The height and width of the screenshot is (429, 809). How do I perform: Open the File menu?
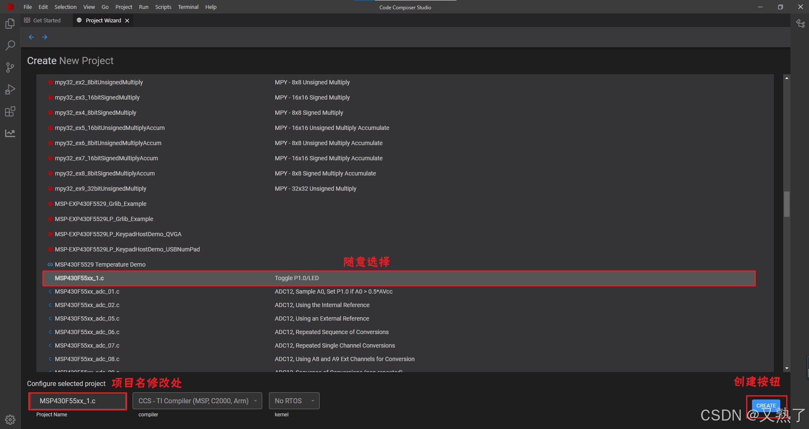click(x=28, y=7)
